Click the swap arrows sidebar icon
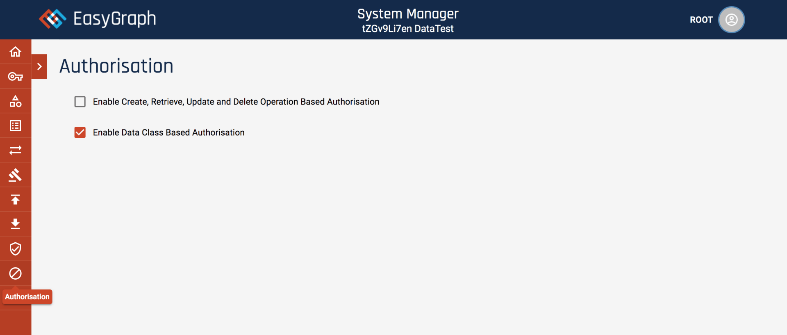The width and height of the screenshot is (787, 335). coord(15,150)
